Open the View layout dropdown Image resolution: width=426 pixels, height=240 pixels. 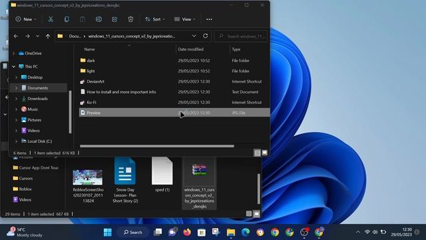[x=185, y=19]
